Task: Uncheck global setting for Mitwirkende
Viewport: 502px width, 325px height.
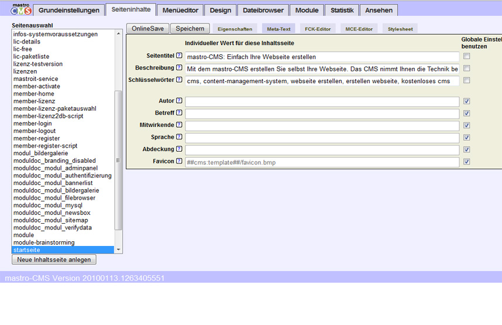Action: (x=467, y=125)
